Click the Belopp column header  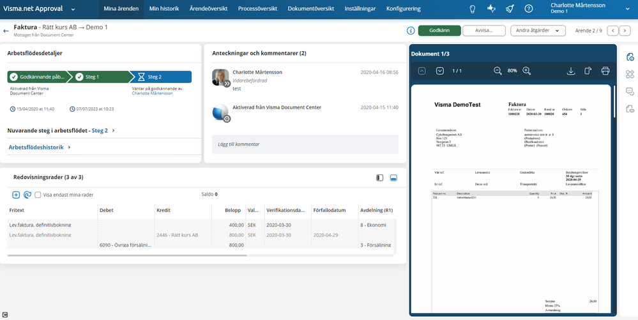pos(234,211)
